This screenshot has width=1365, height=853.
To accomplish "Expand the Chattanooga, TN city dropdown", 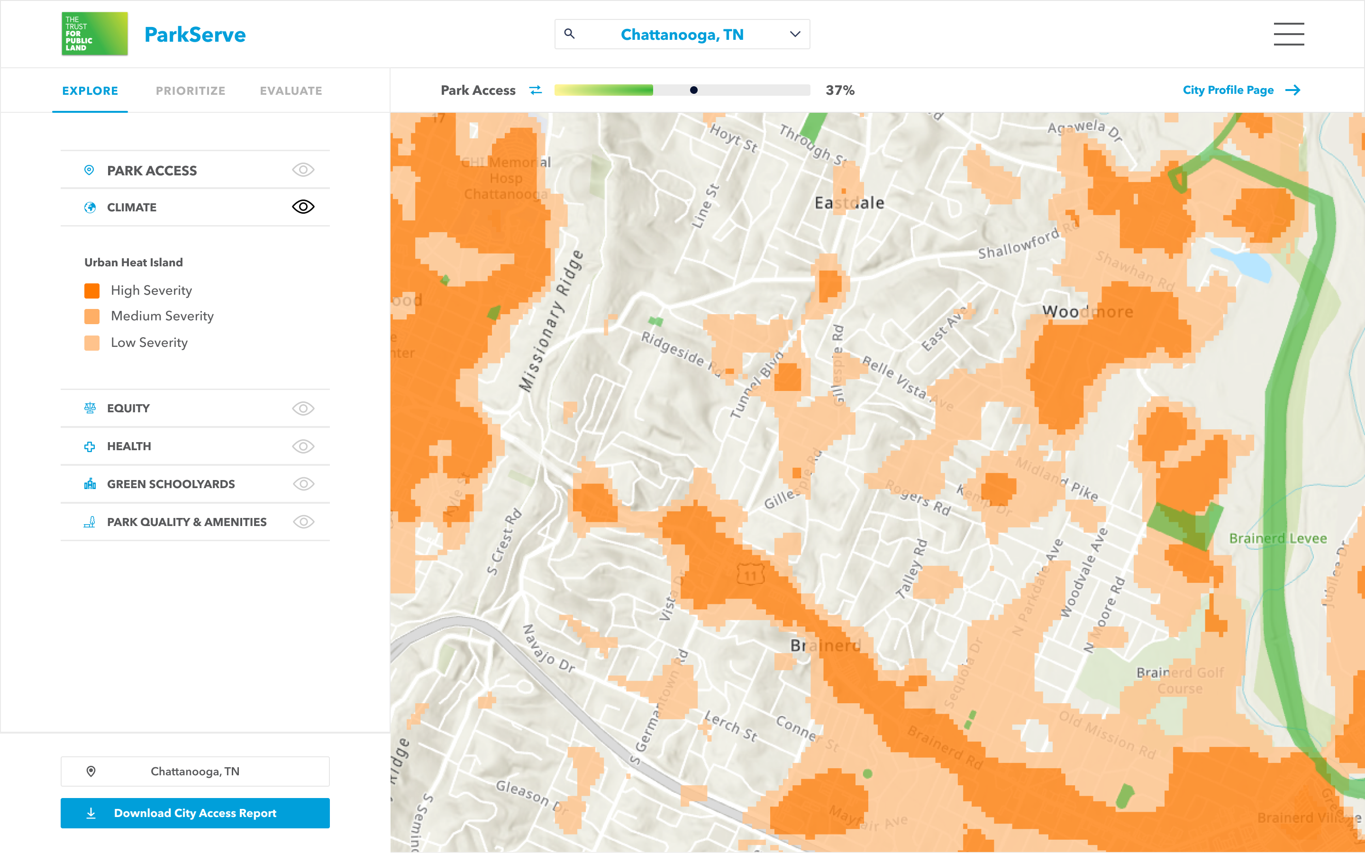I will coord(795,34).
